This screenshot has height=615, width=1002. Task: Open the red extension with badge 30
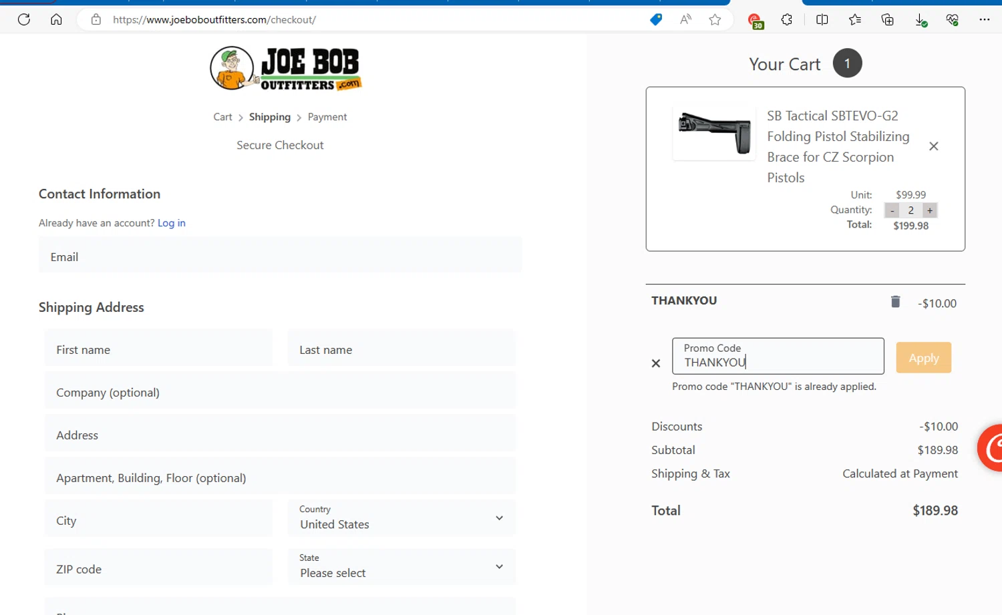(x=755, y=21)
